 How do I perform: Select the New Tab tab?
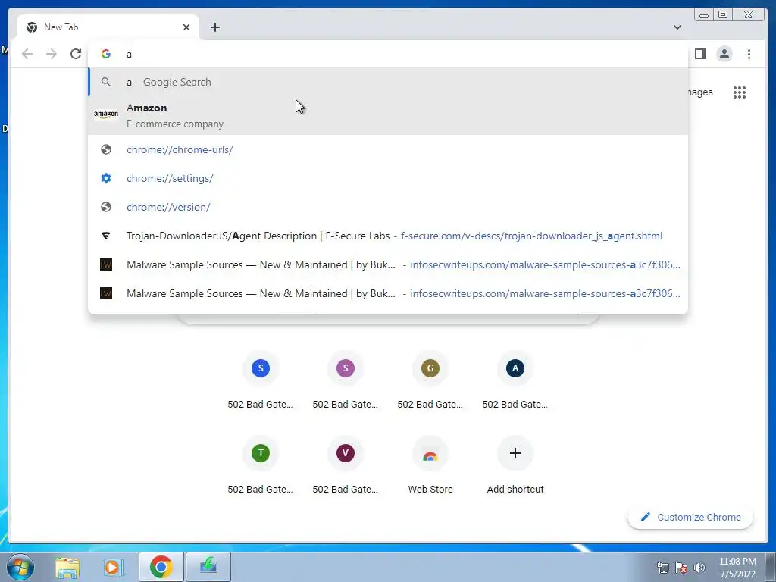pos(108,27)
